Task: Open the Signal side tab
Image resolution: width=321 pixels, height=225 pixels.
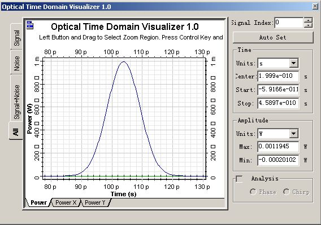Action: pyautogui.click(x=16, y=37)
